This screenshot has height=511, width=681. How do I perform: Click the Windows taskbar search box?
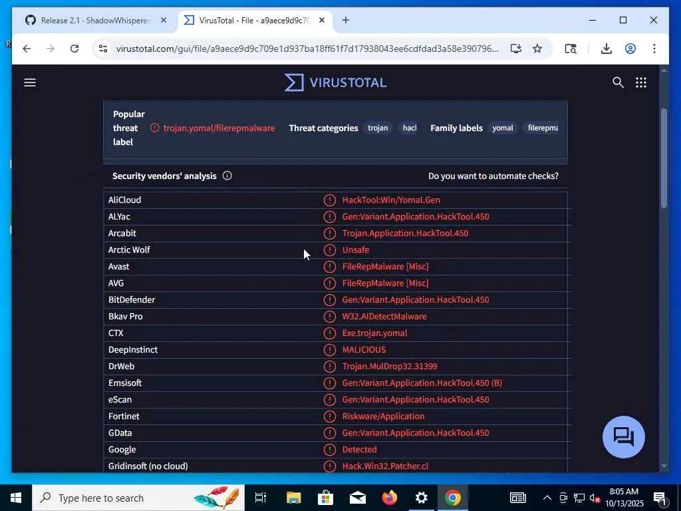click(x=138, y=498)
